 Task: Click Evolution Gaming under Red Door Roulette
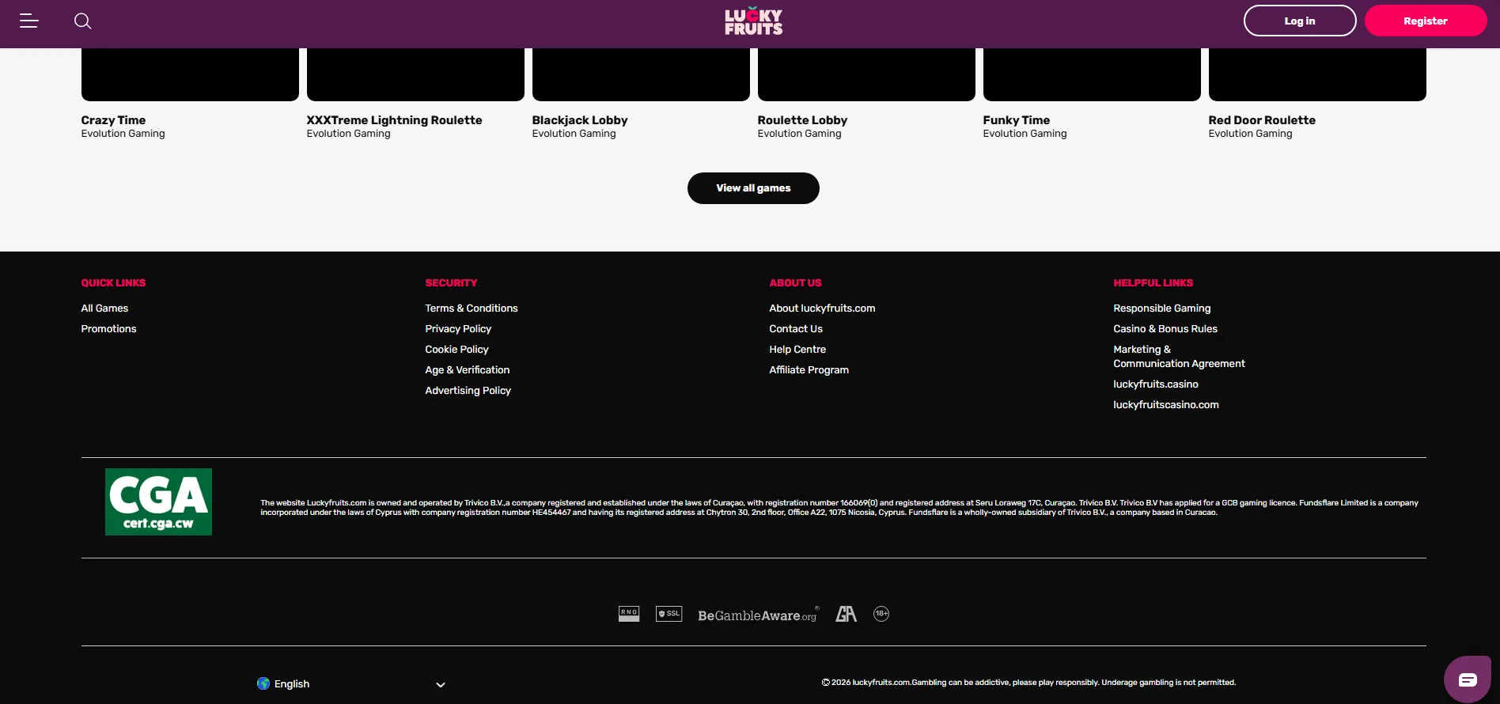[1250, 134]
